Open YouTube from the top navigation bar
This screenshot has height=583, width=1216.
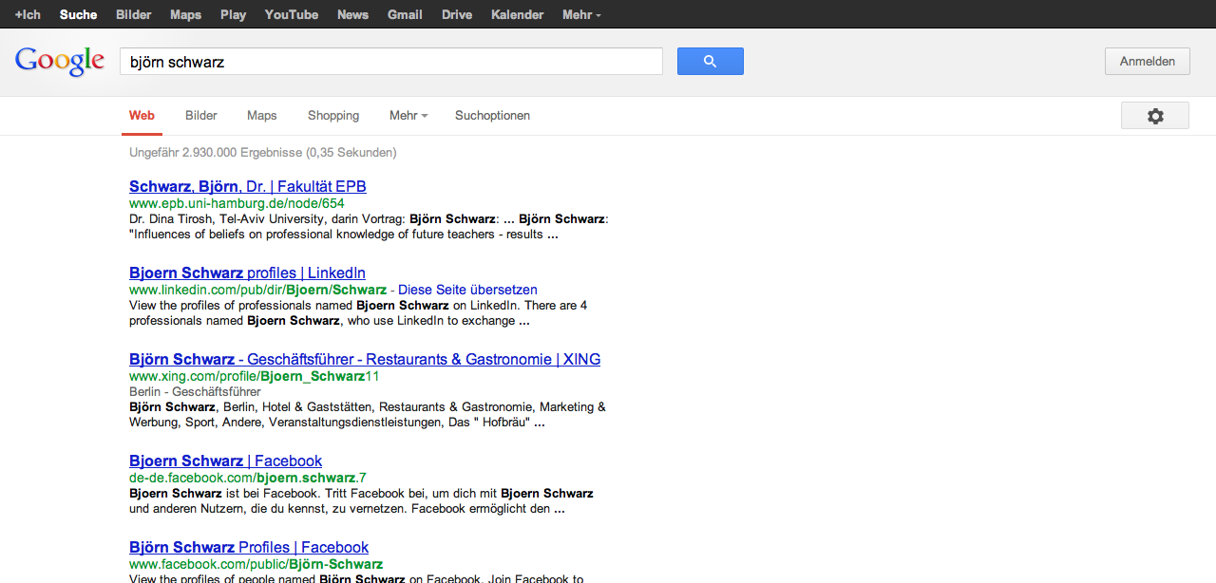[291, 14]
